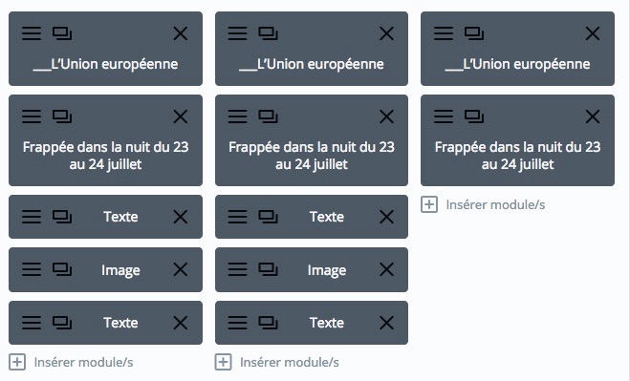Screen dimensions: 630x381
Task: Click Insérer module/s under the second column
Action: point(277,362)
